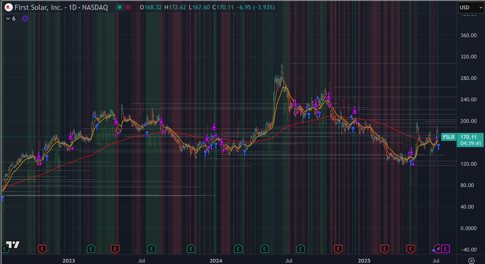
Task: Click the pink approximate-data indicator icon
Action: pyautogui.click(x=128, y=7)
